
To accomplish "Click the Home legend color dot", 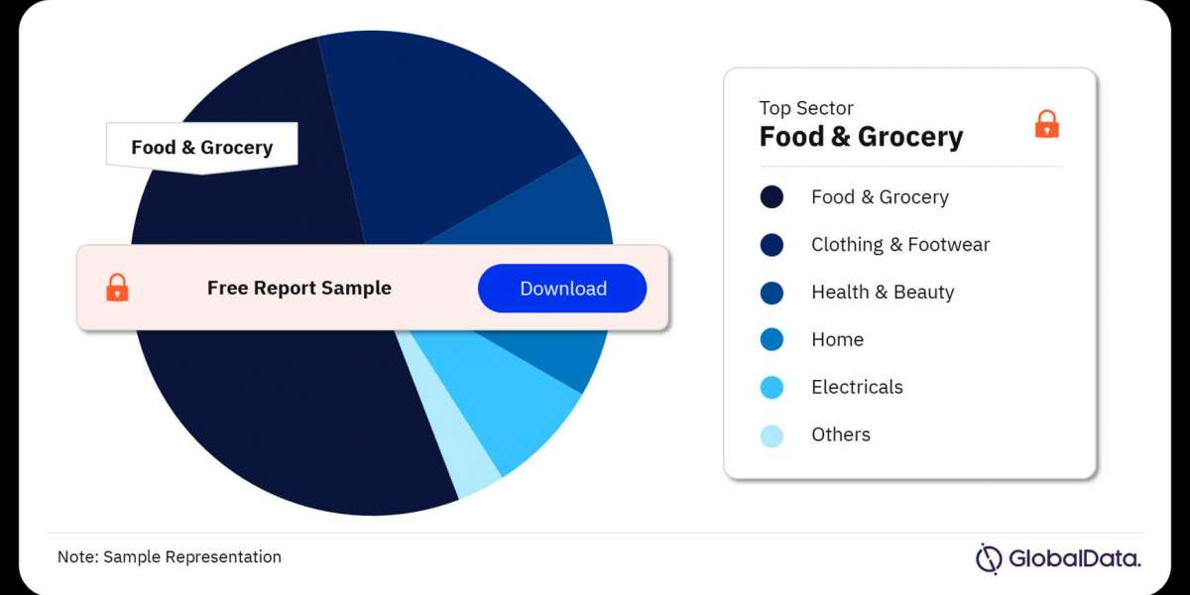I will coord(772,340).
